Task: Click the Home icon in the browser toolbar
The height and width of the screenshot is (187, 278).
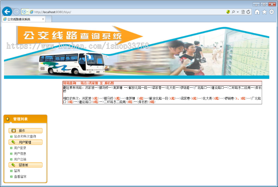Action: 257,12
